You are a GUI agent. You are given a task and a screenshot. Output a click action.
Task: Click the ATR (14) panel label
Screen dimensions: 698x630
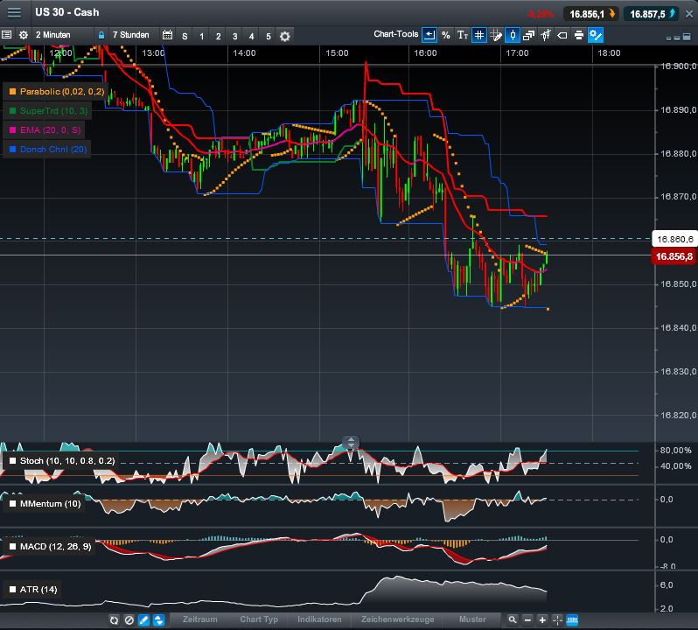[x=38, y=590]
